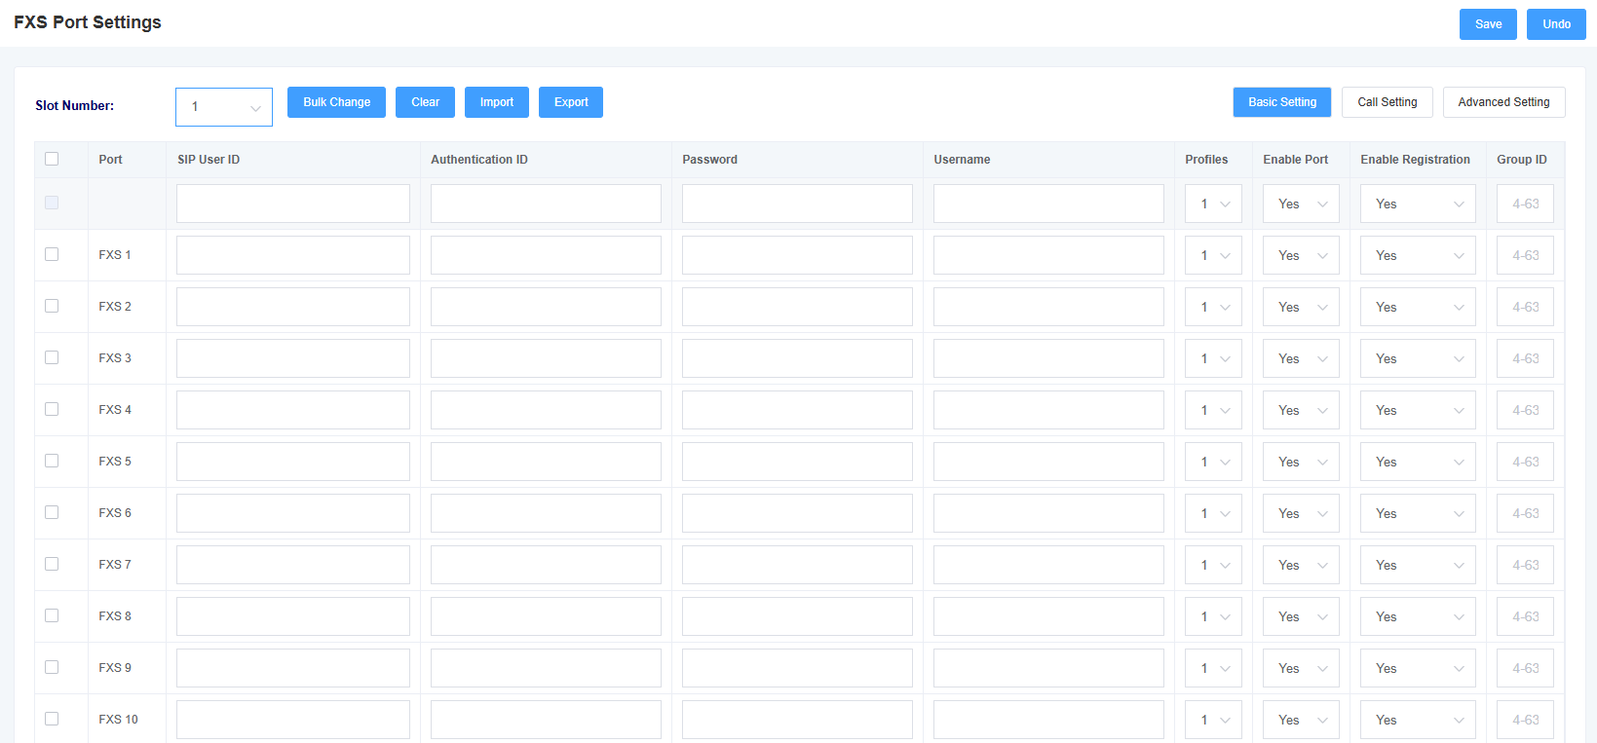This screenshot has width=1597, height=743.
Task: Export port settings
Action: [571, 102]
